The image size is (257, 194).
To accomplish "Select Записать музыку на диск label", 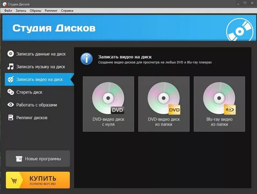I will click(41, 67).
